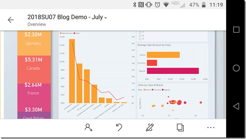The image size is (246, 139).
Task: Open the invite person share icon
Action: pyautogui.click(x=89, y=128)
